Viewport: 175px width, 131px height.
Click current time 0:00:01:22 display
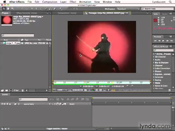(78, 90)
